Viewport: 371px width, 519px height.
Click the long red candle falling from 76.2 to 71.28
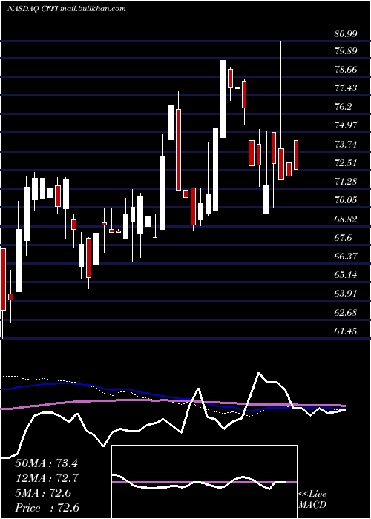coord(179,150)
